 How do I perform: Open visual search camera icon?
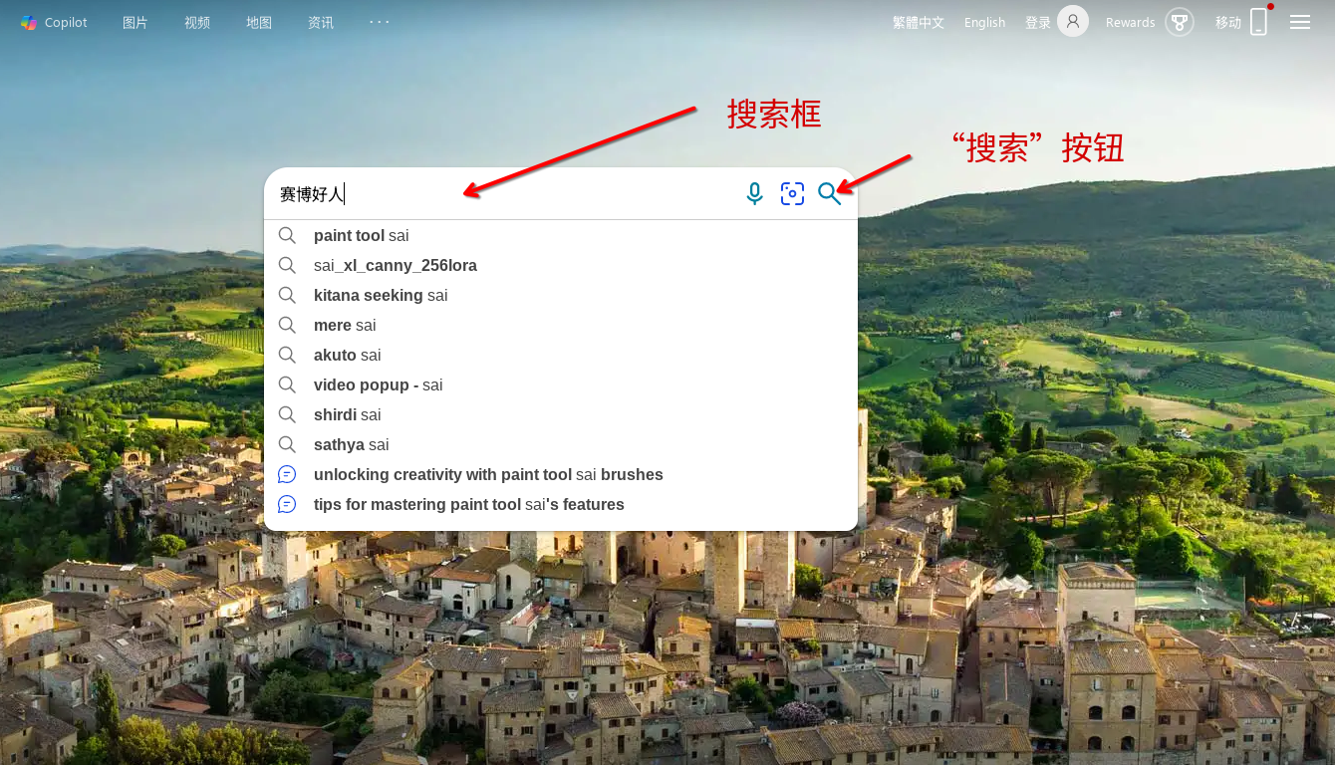click(x=792, y=194)
